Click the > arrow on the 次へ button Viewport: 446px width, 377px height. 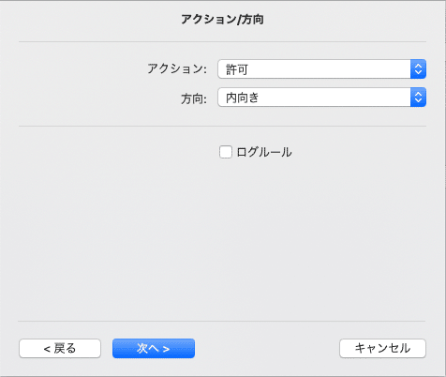pyautogui.click(x=166, y=349)
